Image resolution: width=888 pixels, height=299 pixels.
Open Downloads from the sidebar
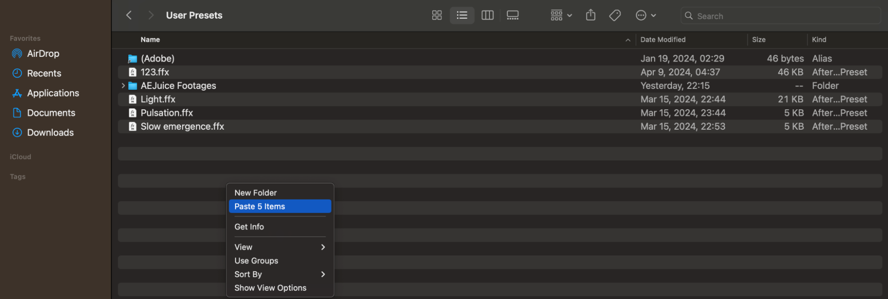pyautogui.click(x=50, y=133)
